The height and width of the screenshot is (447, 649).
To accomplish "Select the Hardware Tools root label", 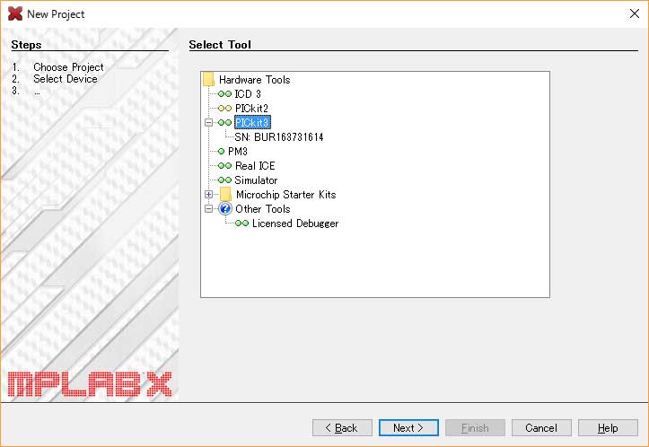I will [255, 80].
